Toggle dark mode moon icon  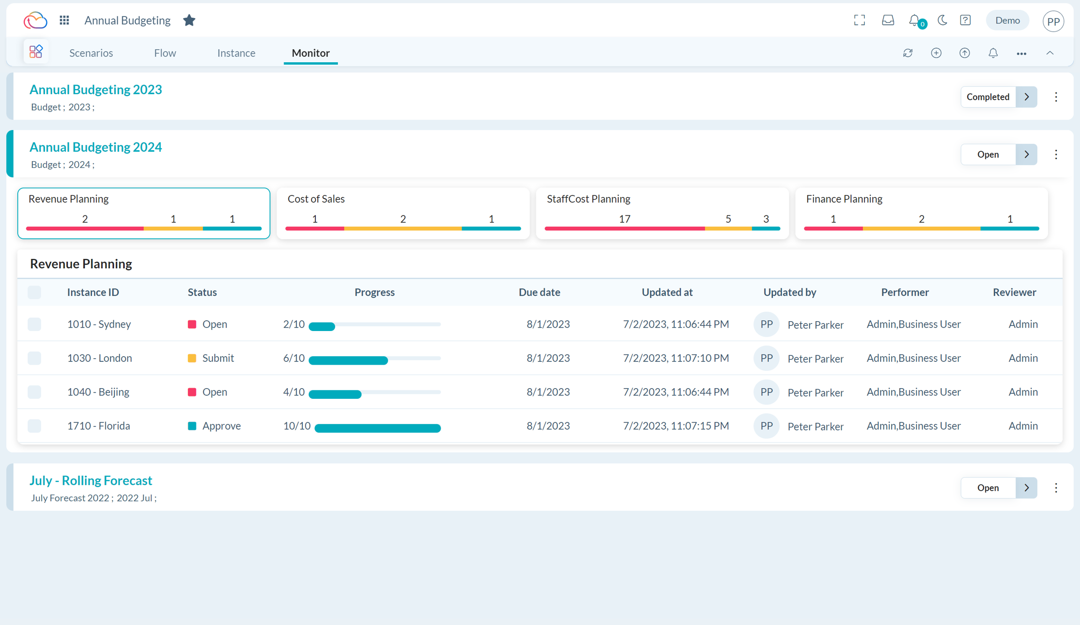(942, 20)
